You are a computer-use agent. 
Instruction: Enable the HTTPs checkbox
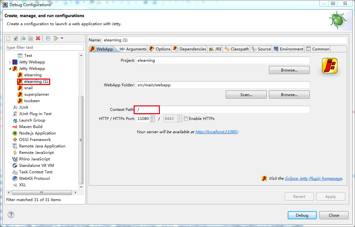[x=186, y=119]
